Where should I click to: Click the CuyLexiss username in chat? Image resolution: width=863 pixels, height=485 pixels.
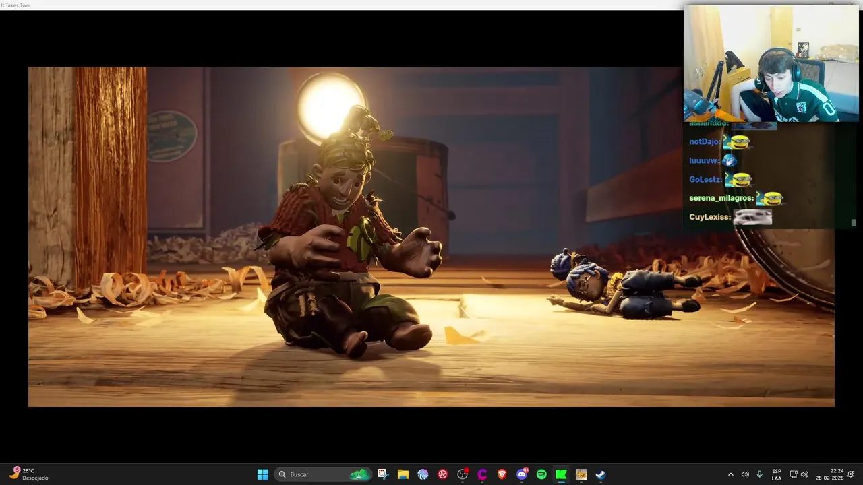pyautogui.click(x=710, y=218)
